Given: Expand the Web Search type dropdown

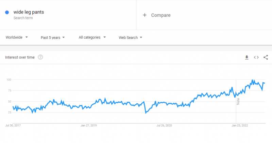Looking at the screenshot, I should [130, 37].
